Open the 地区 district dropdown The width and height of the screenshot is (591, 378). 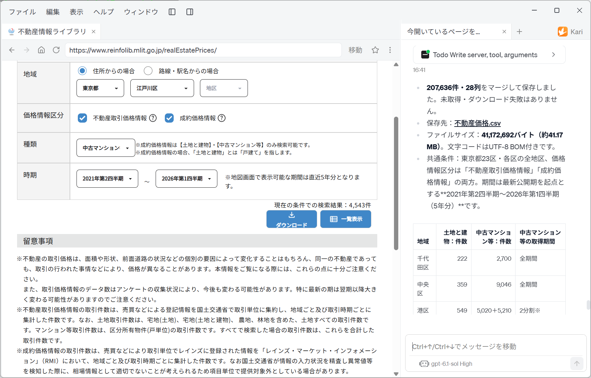[224, 88]
